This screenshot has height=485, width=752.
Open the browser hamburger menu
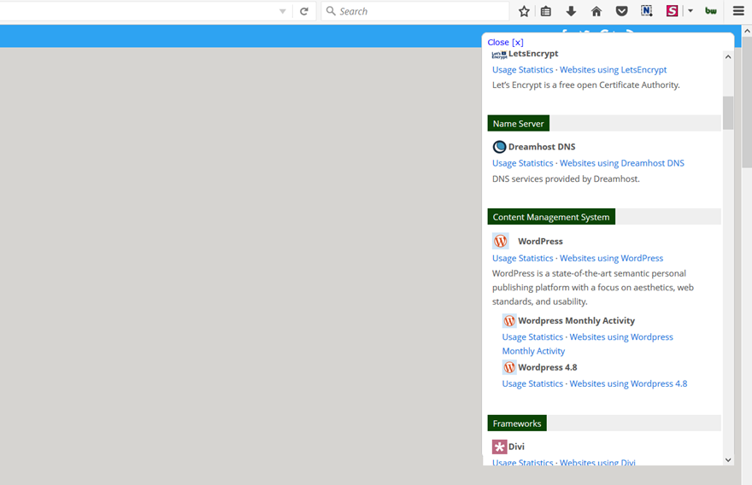[x=738, y=10]
